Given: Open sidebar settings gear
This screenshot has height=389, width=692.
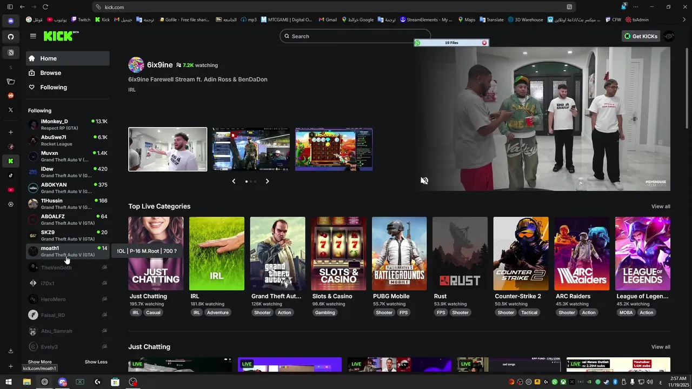Looking at the screenshot, I should [x=11, y=204].
